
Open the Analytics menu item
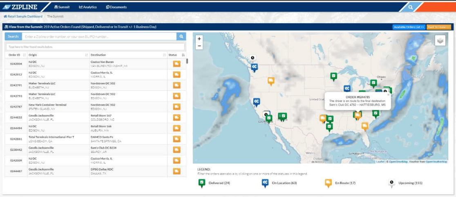(x=88, y=7)
